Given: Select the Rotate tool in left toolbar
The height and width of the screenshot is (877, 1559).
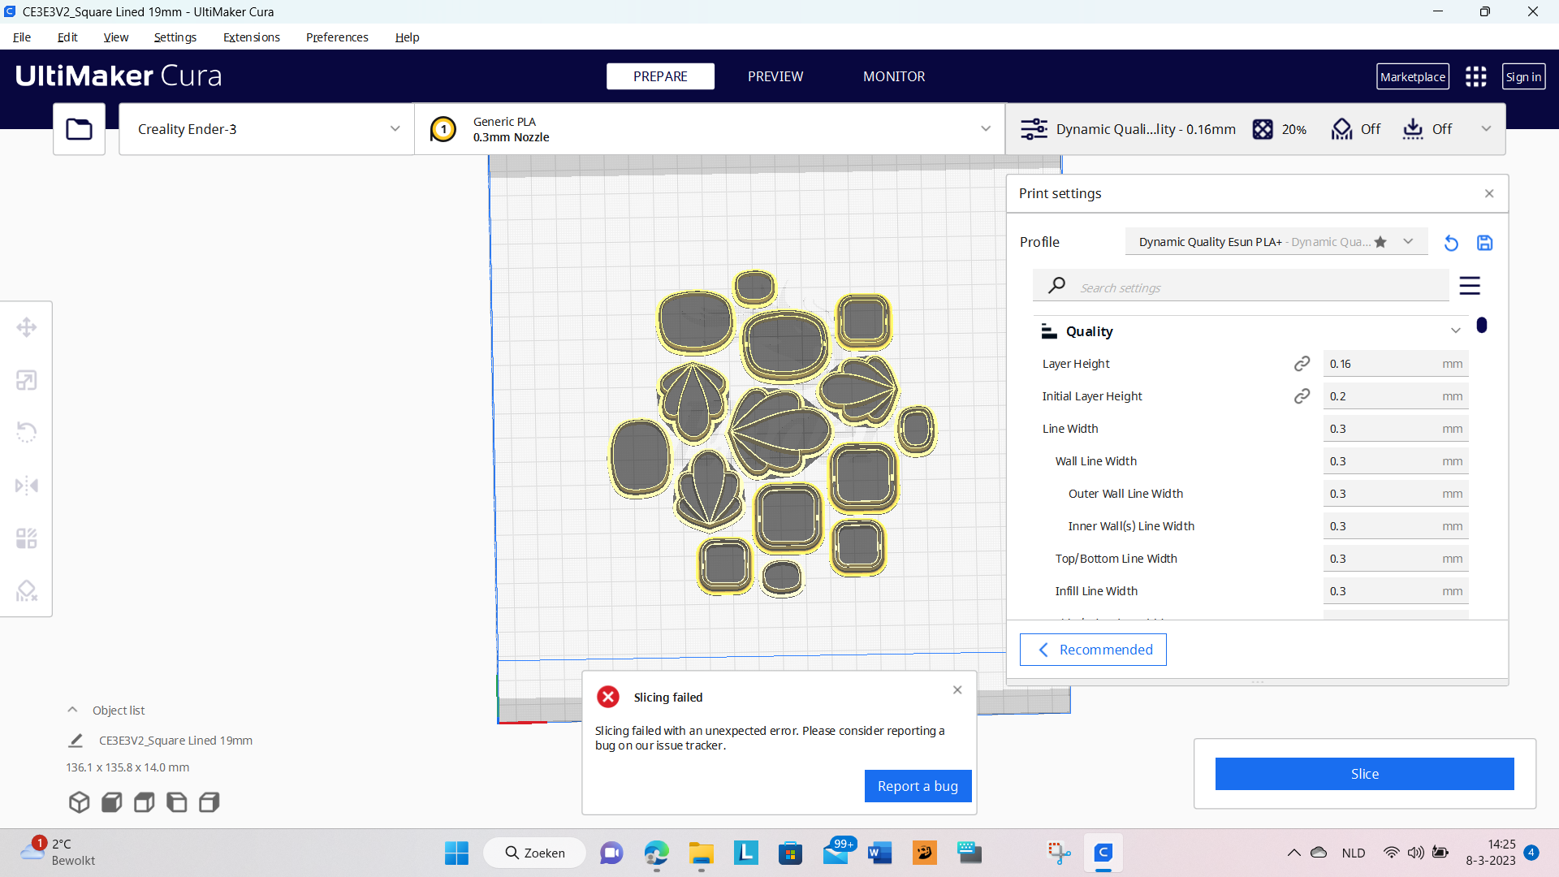Looking at the screenshot, I should (27, 432).
